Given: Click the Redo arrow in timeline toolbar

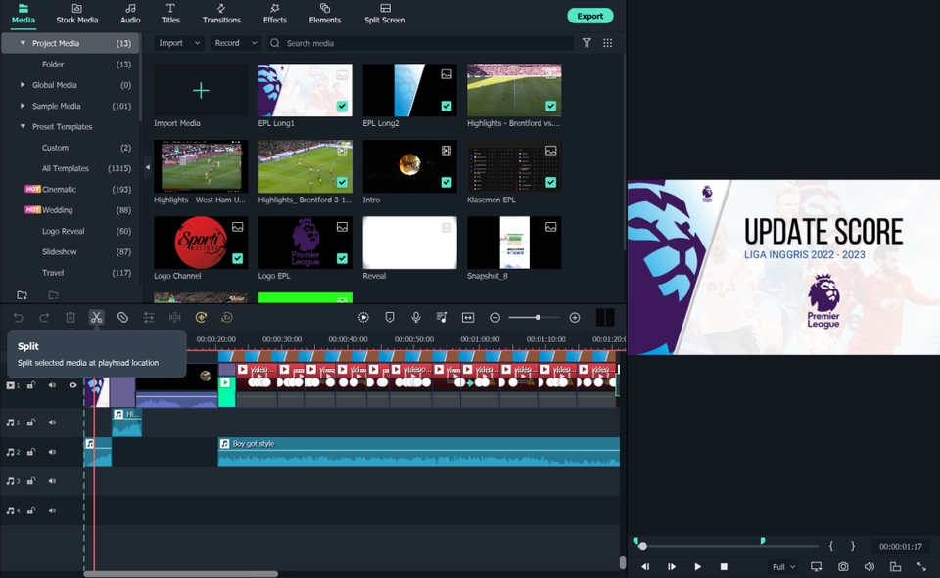Looking at the screenshot, I should pyautogui.click(x=44, y=318).
